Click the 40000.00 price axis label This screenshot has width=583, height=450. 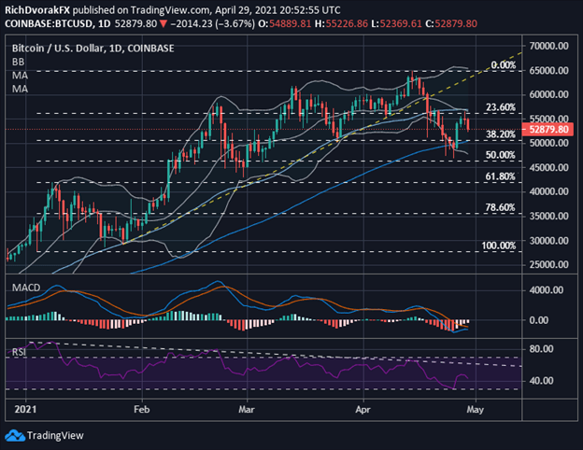[x=548, y=191]
